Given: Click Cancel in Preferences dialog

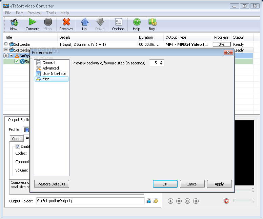Looking at the screenshot, I should [x=192, y=184].
